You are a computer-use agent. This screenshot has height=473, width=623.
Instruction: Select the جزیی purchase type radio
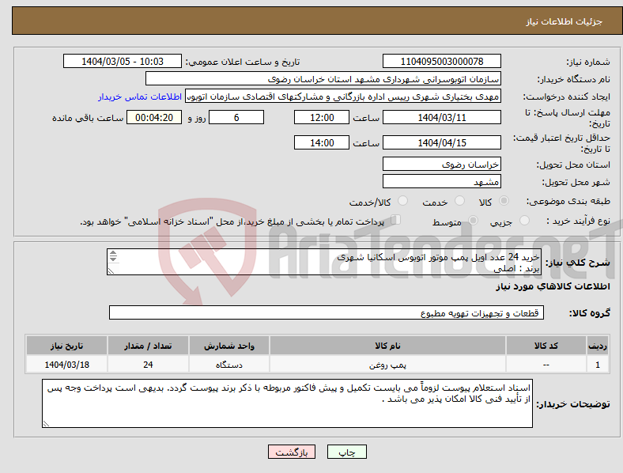(524, 220)
